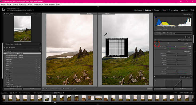196x105 pixels.
Task: Select the Crop Overlay grid tool
Action: pyautogui.click(x=156, y=33)
